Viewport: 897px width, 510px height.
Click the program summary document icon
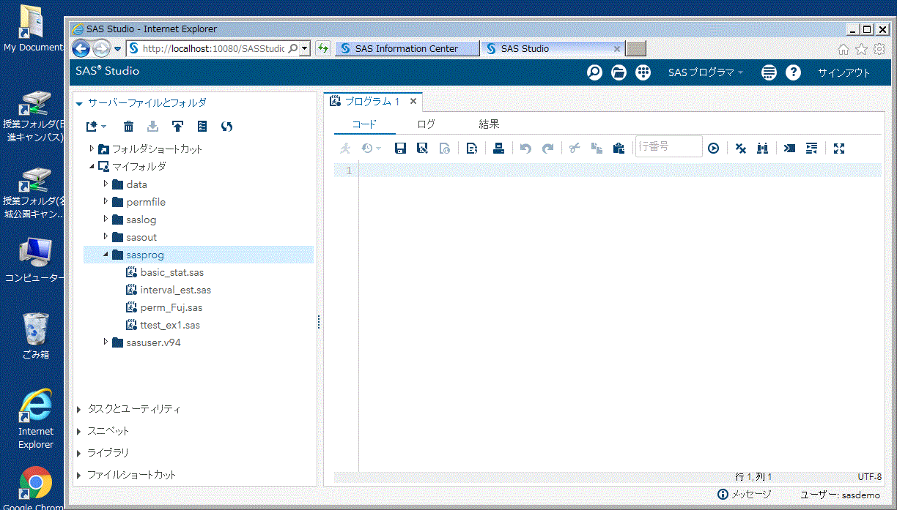(444, 148)
